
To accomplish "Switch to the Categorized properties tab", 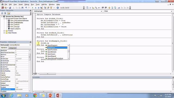I will pos(13,48).
